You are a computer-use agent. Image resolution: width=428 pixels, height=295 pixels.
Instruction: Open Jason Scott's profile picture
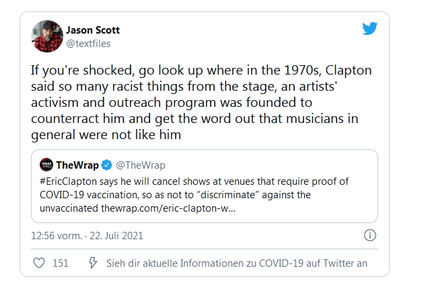coord(47,36)
